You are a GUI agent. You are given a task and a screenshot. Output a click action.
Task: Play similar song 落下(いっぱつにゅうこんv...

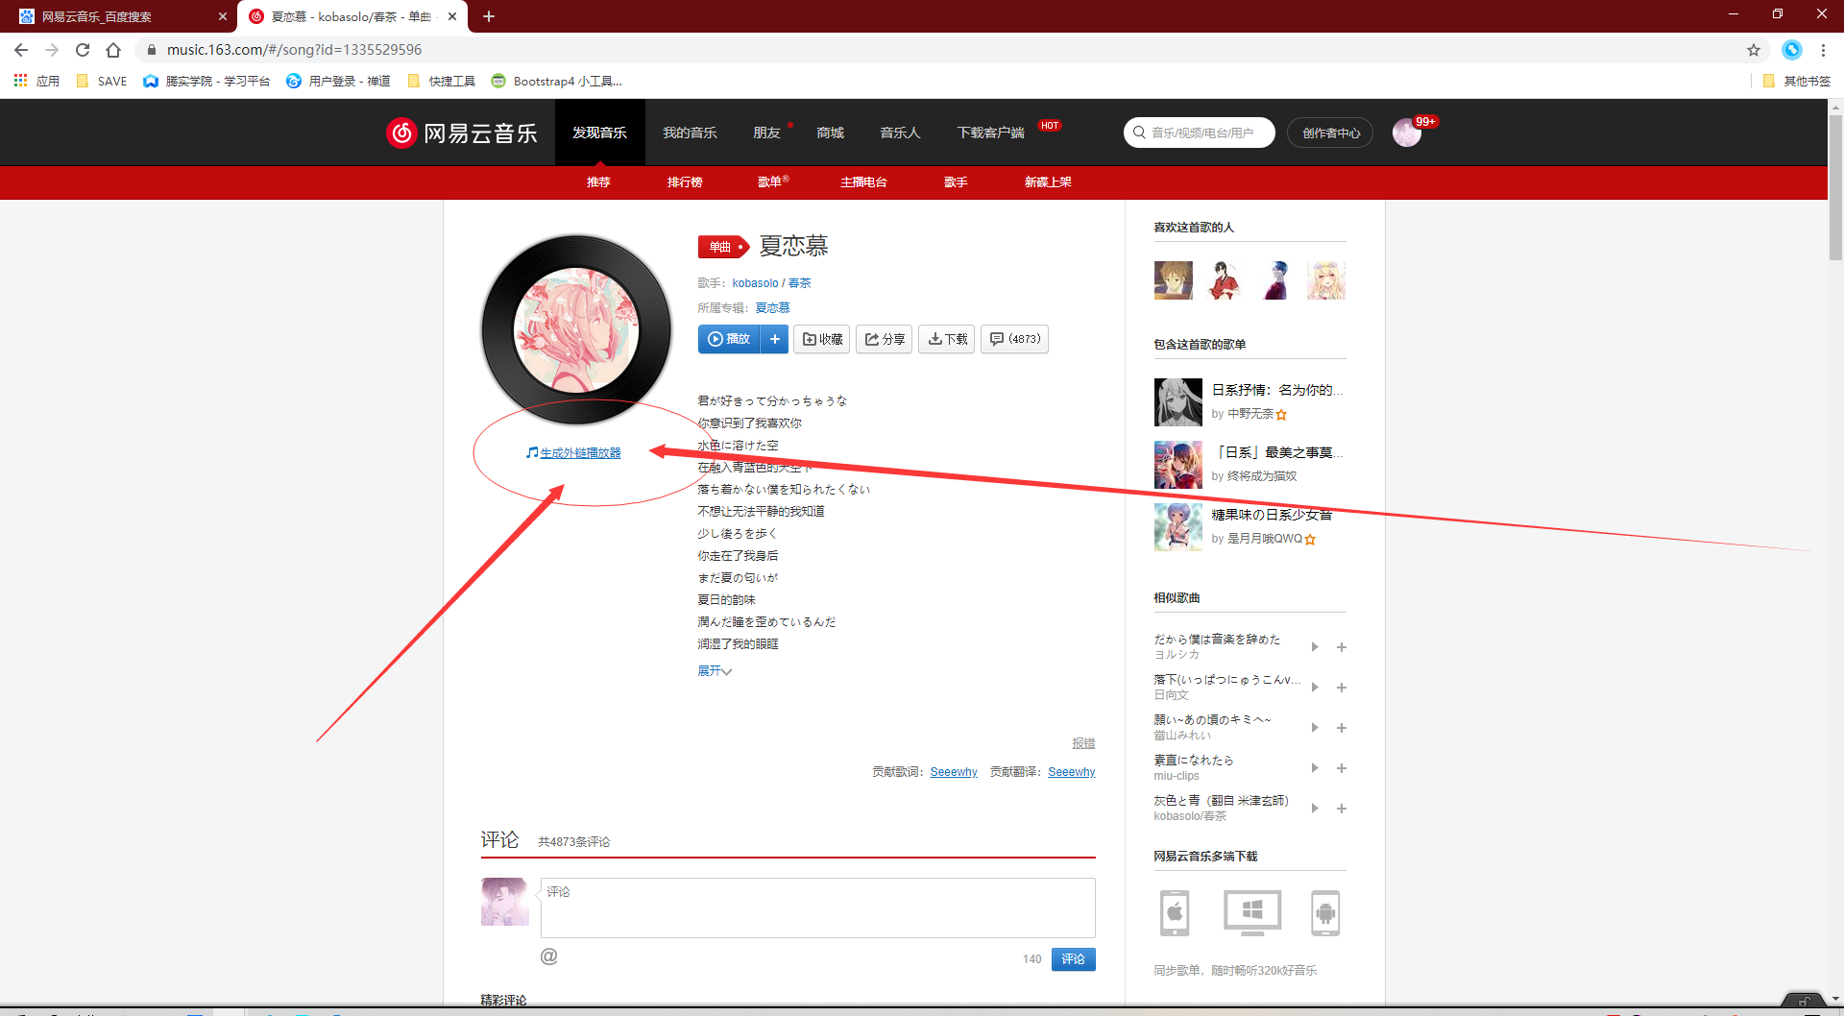click(1315, 688)
